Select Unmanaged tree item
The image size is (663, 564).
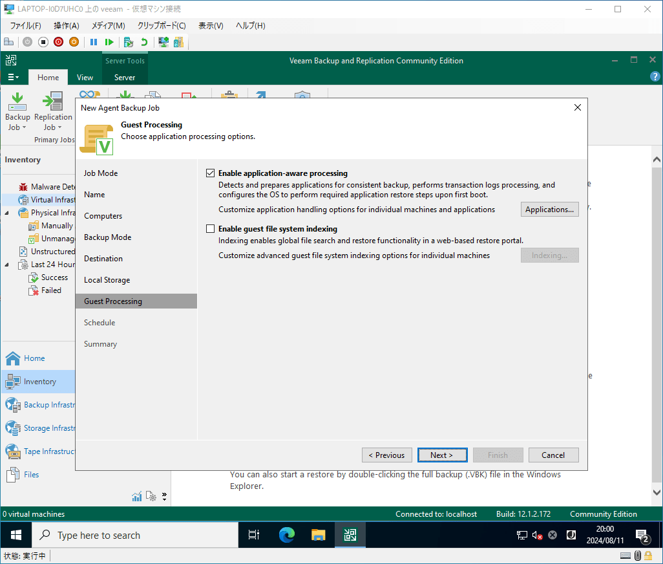pos(51,239)
